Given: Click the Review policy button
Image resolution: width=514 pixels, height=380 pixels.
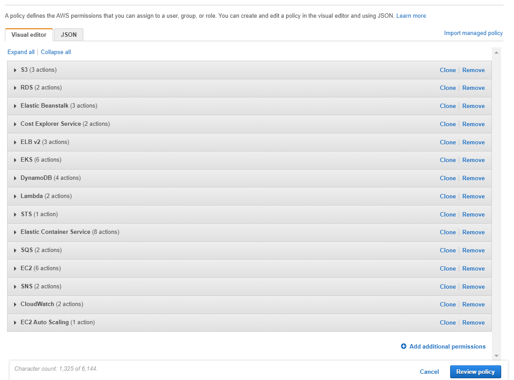Looking at the screenshot, I should [475, 372].
